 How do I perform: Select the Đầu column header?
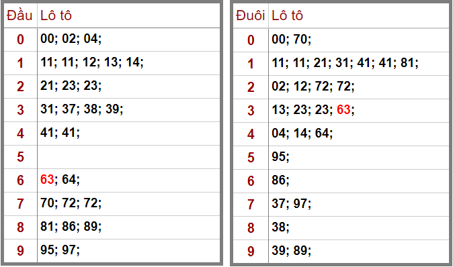click(20, 15)
